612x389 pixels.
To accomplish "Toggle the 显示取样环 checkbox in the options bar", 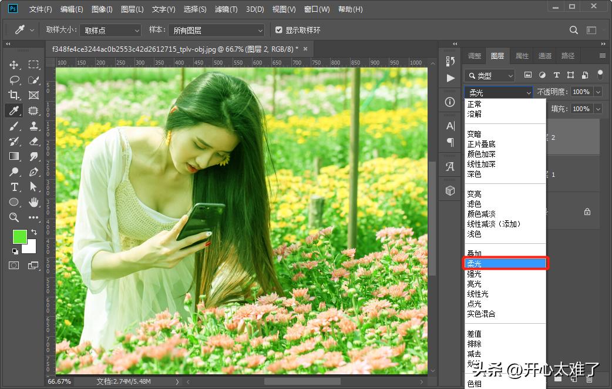I will (278, 30).
